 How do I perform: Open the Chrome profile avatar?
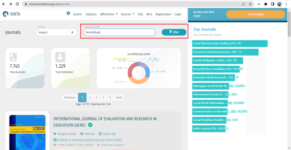coord(279,4)
